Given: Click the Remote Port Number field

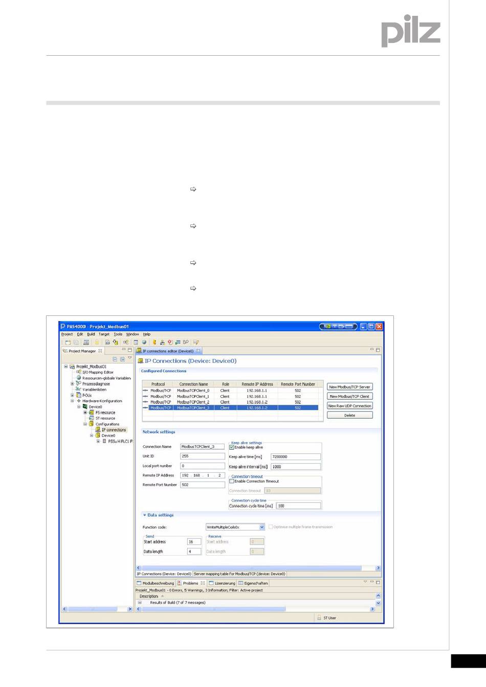Looking at the screenshot, I should [x=203, y=485].
